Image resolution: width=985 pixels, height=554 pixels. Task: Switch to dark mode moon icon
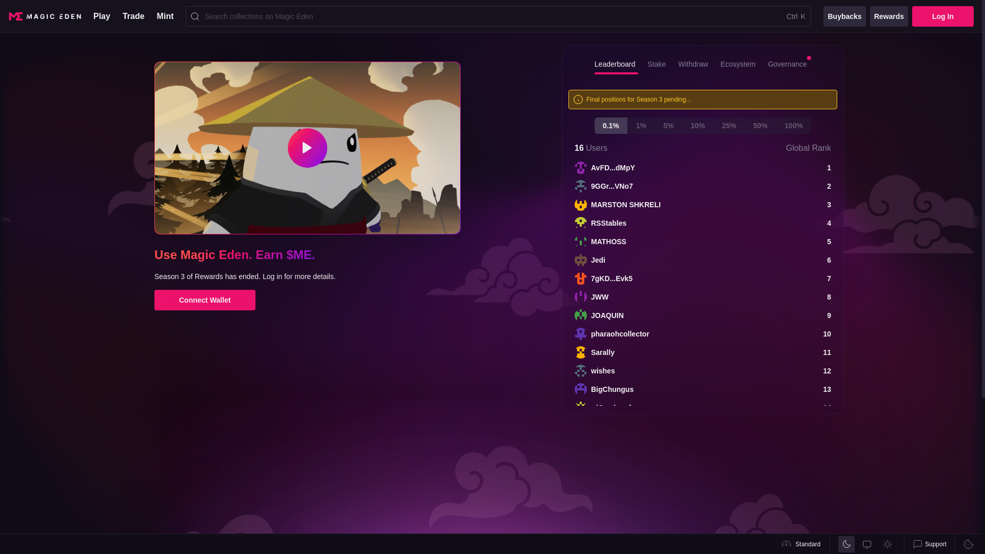click(846, 544)
